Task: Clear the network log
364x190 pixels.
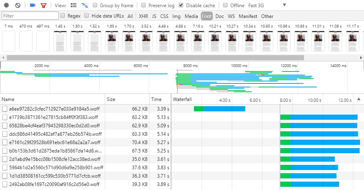Action: [18, 5]
